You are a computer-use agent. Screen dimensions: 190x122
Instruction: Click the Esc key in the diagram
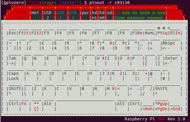pyautogui.click(x=12, y=33)
